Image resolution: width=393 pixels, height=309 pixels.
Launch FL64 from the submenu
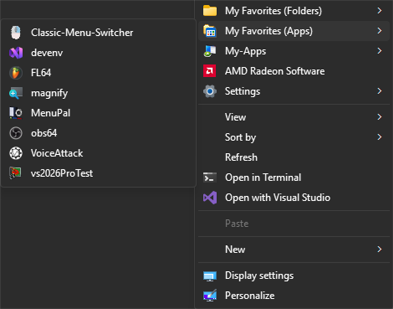click(x=98, y=73)
